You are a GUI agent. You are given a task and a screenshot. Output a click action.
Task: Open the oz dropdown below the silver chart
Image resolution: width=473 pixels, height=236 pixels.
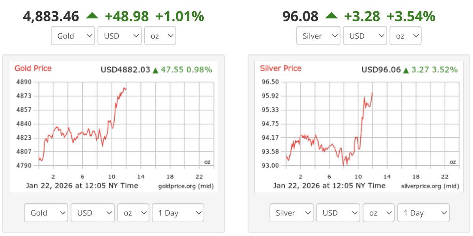click(378, 213)
